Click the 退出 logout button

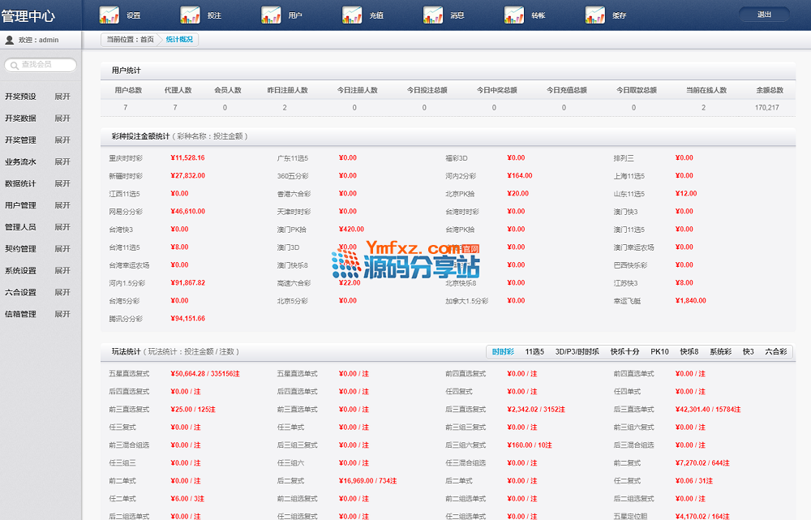coord(764,15)
